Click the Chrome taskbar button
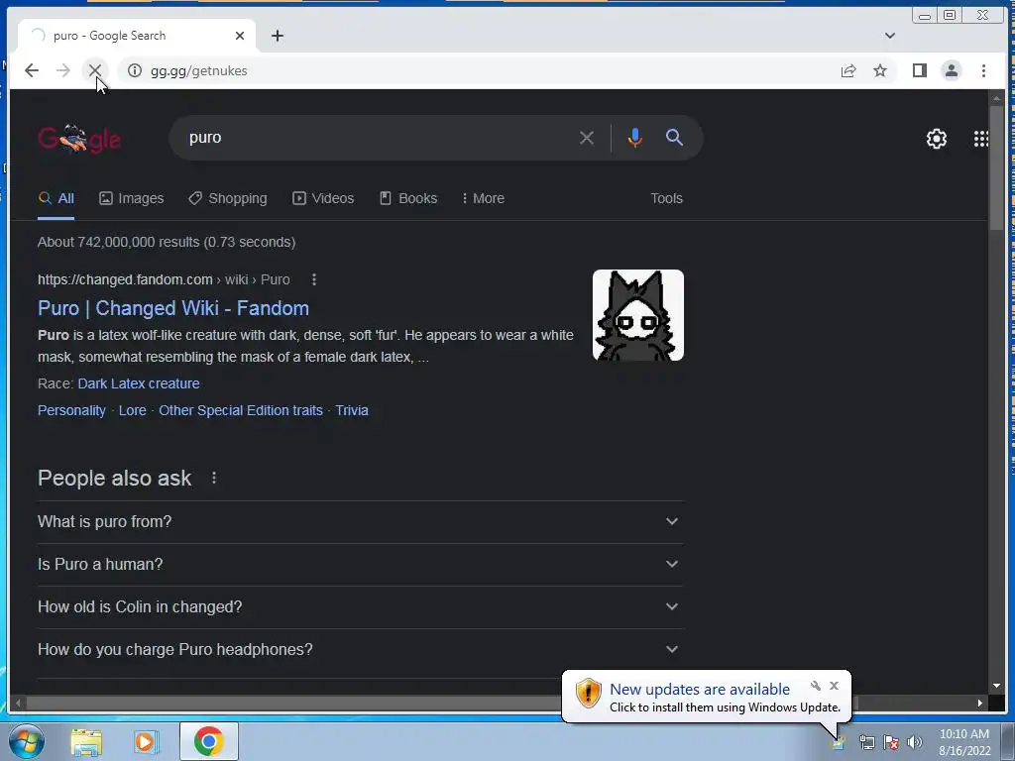This screenshot has width=1015, height=761. (x=208, y=741)
